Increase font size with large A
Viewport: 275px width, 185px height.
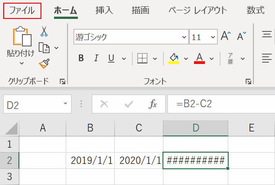point(226,36)
